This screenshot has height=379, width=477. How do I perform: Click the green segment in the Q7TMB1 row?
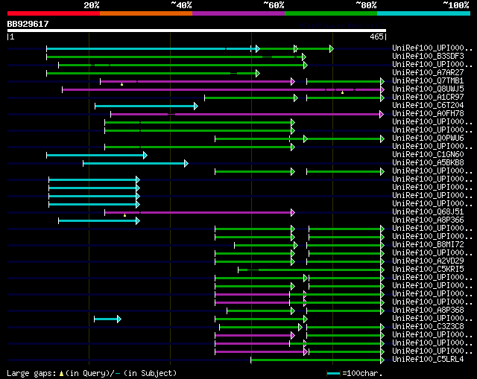pos(346,81)
